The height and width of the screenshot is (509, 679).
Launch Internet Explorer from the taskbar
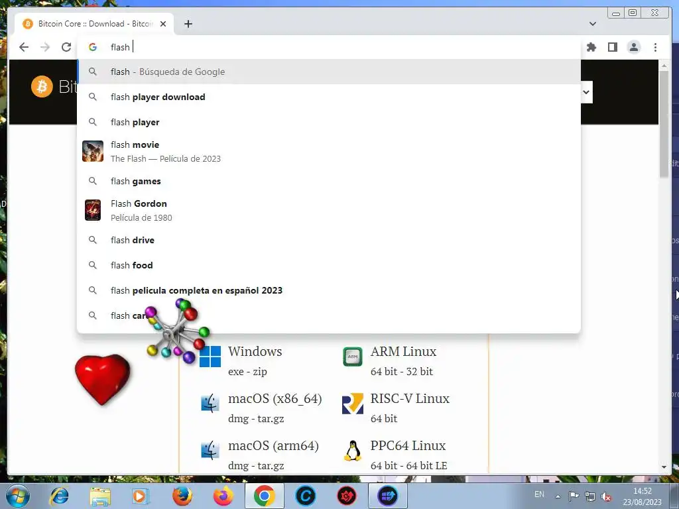(x=59, y=496)
